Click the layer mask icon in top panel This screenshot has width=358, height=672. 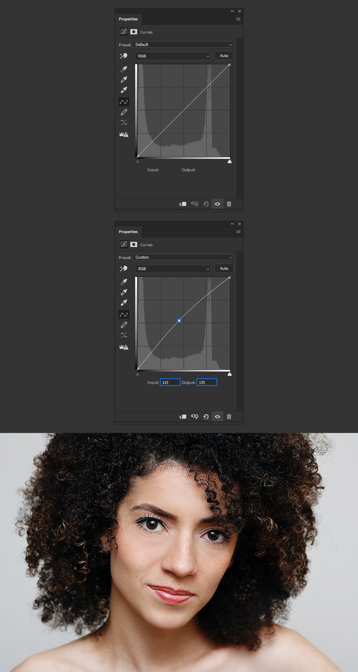click(134, 32)
